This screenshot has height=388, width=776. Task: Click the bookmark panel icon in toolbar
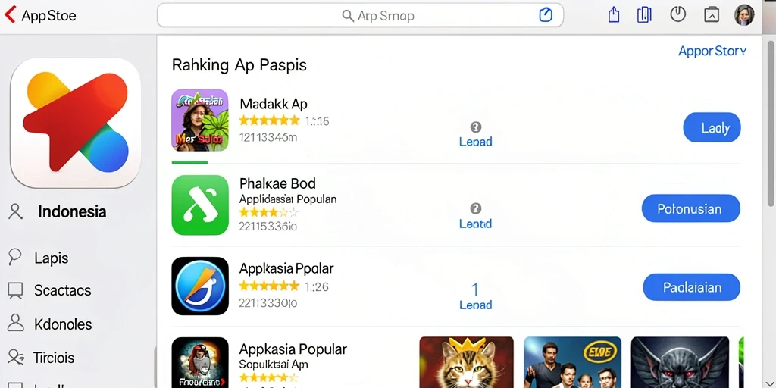pos(644,15)
